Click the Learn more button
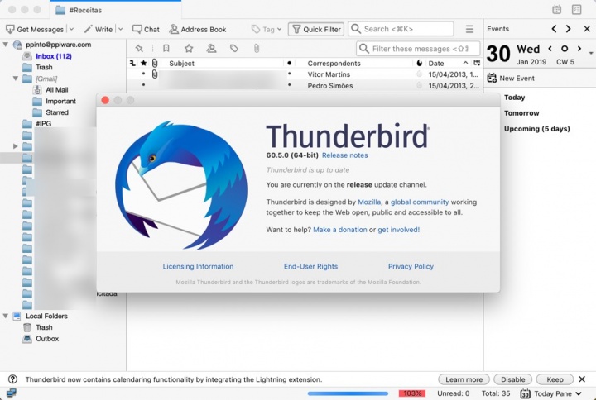Viewport: 596px width, 400px height. coord(464,379)
